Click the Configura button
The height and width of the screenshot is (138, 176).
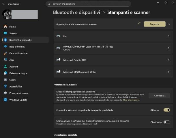tap(159, 96)
